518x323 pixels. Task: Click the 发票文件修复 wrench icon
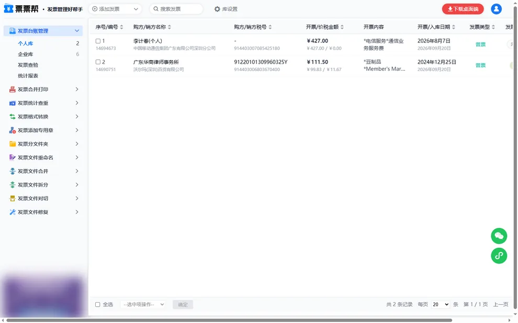point(13,212)
